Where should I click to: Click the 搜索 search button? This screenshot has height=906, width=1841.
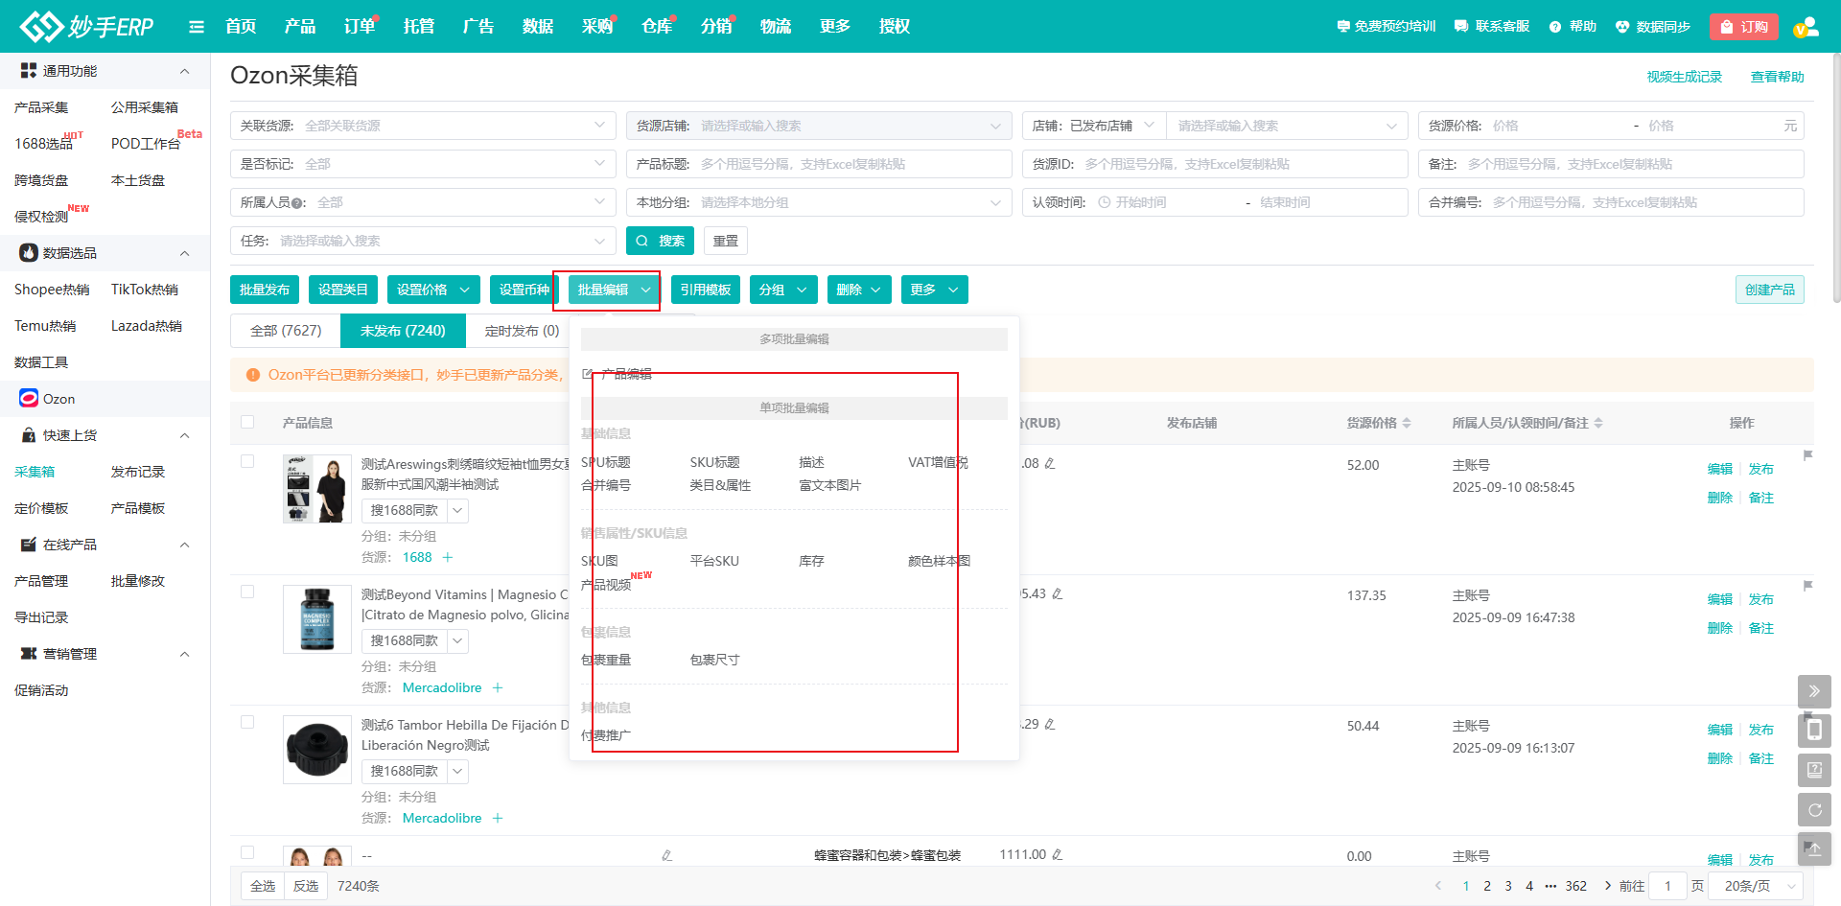[x=660, y=241]
